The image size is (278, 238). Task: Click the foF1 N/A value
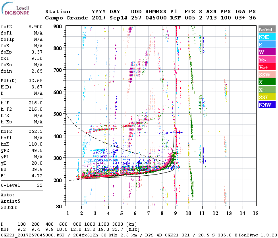[38, 33]
